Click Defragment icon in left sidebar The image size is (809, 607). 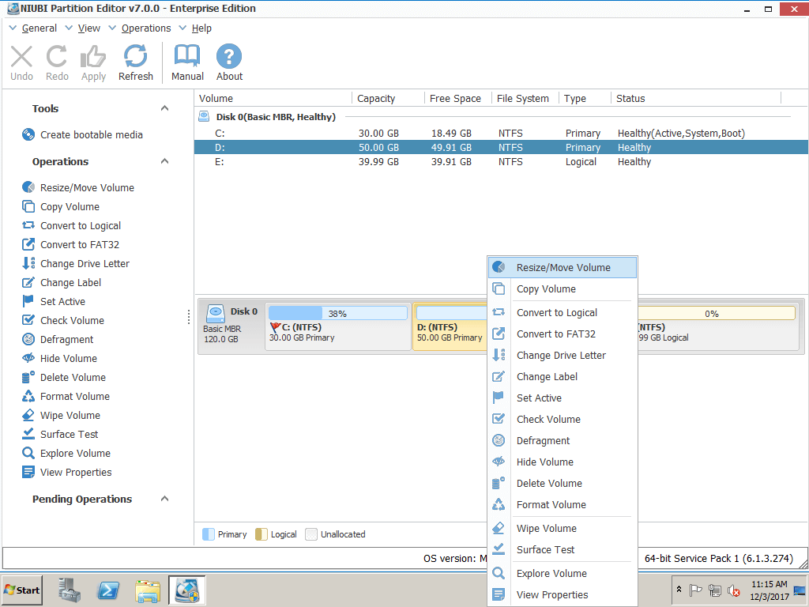coord(28,339)
